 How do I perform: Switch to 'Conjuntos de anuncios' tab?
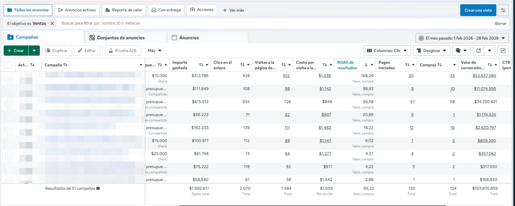(x=121, y=38)
